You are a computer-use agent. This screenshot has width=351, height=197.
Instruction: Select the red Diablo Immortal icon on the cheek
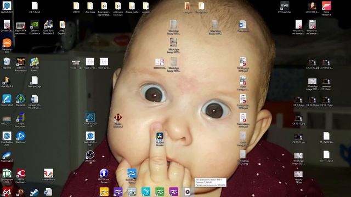click(118, 118)
